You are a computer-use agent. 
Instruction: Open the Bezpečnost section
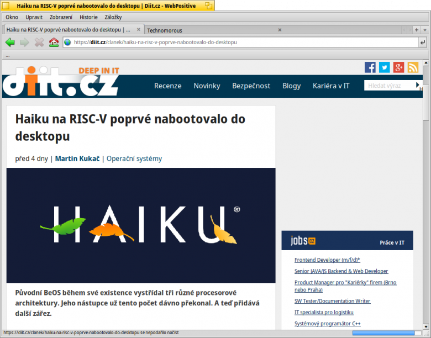click(x=251, y=86)
